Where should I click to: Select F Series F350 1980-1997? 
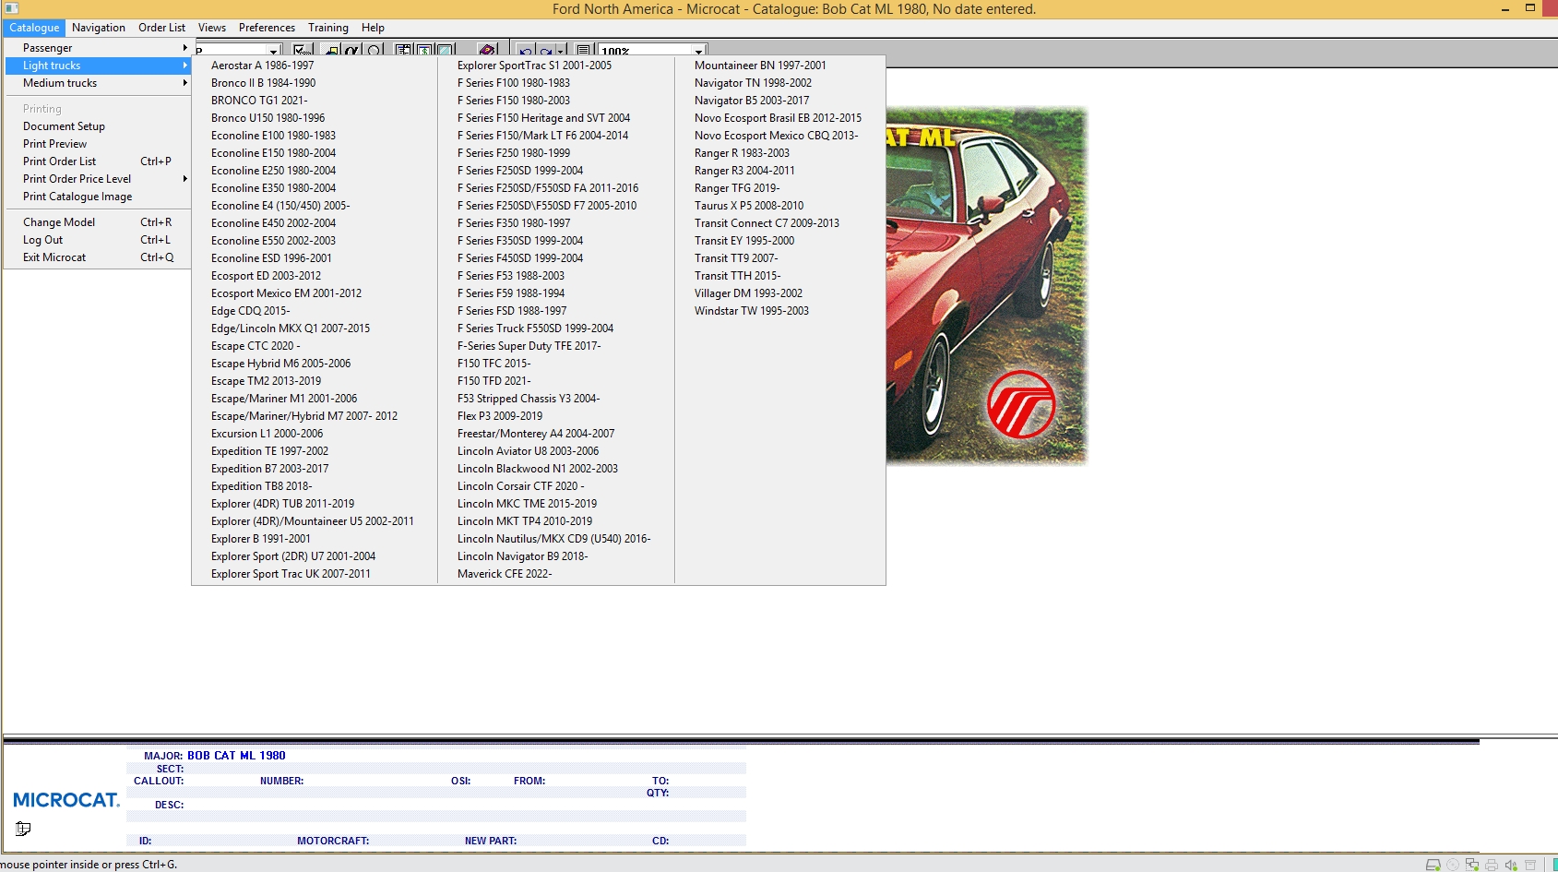point(514,223)
